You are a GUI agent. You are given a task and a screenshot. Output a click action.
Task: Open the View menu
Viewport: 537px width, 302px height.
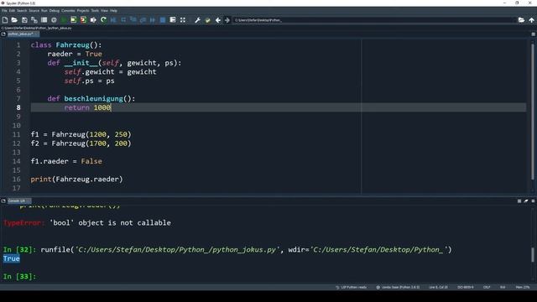(x=104, y=11)
